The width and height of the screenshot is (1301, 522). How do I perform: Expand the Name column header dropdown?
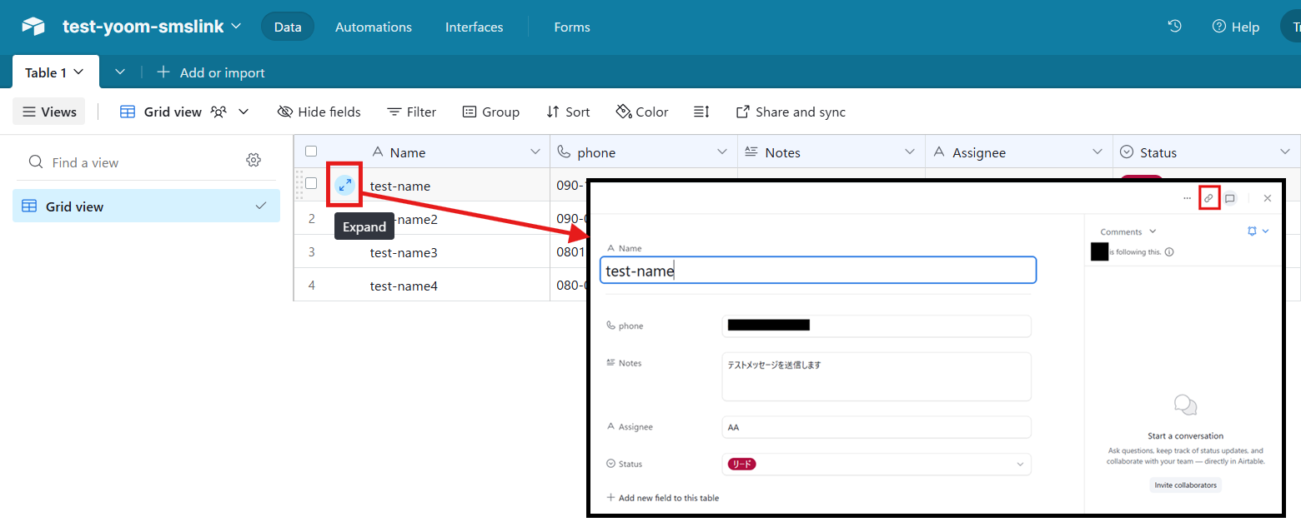pyautogui.click(x=535, y=152)
